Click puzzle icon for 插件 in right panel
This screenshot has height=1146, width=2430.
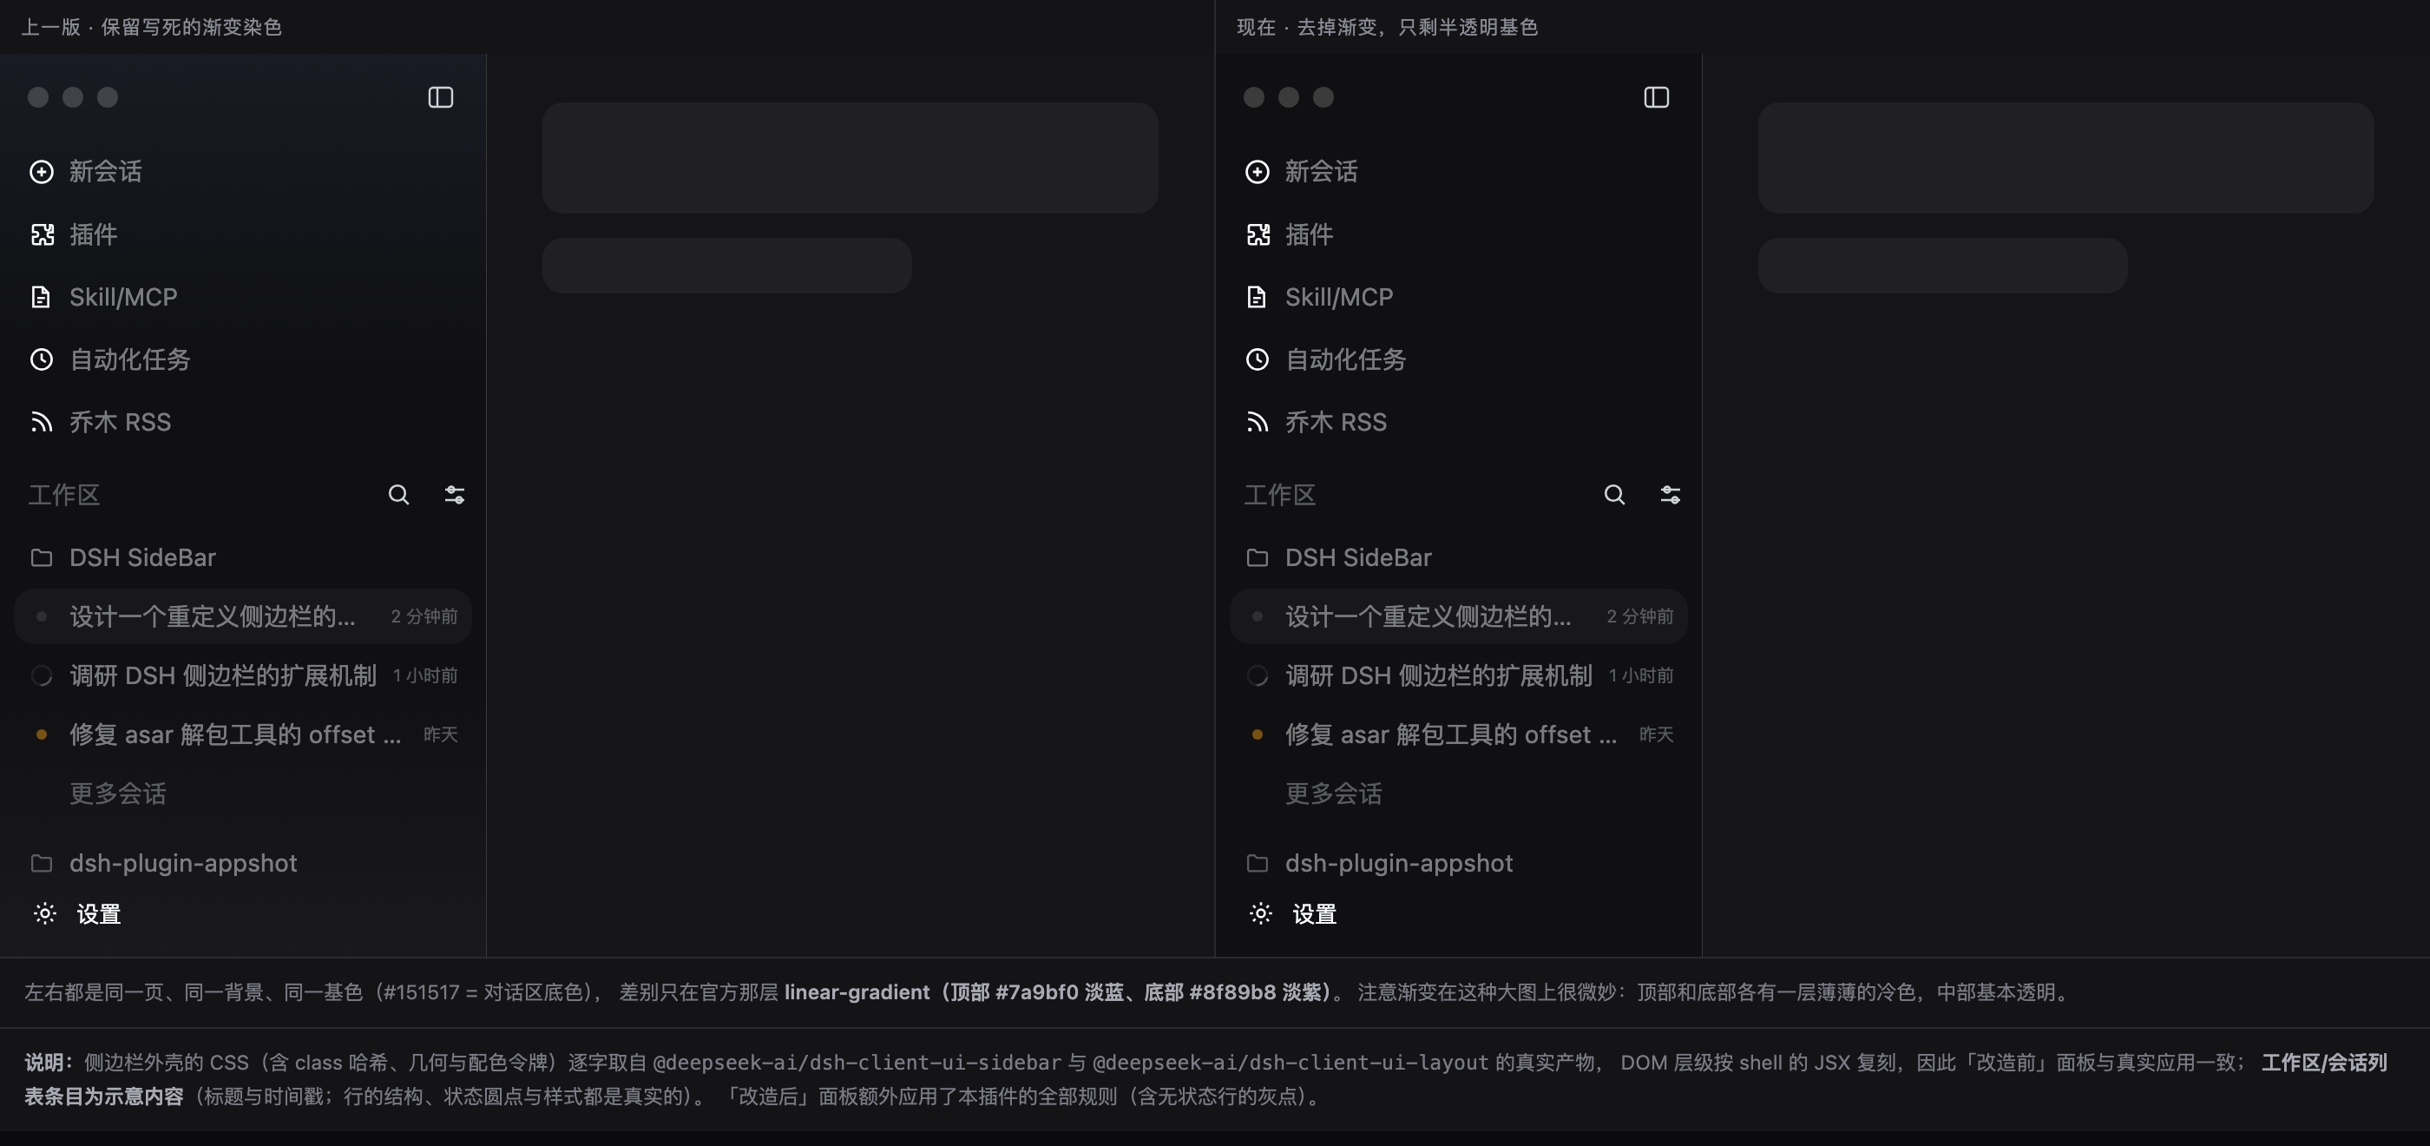point(1258,234)
